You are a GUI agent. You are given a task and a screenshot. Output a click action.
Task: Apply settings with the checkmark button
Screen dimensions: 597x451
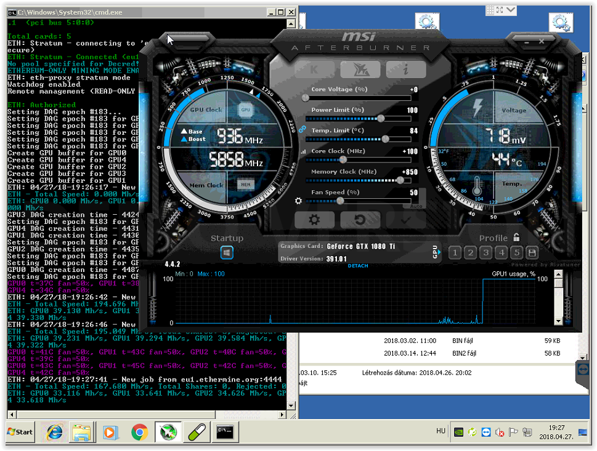click(405, 220)
